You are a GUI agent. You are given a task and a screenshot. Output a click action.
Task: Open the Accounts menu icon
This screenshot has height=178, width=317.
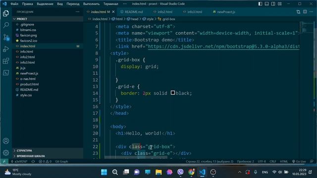point(6,141)
